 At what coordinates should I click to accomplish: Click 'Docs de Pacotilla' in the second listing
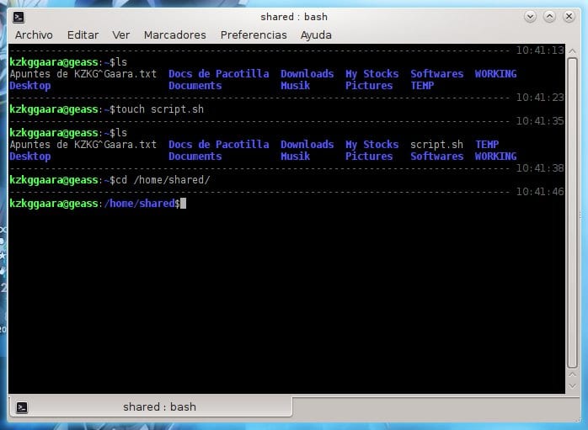pyautogui.click(x=219, y=145)
